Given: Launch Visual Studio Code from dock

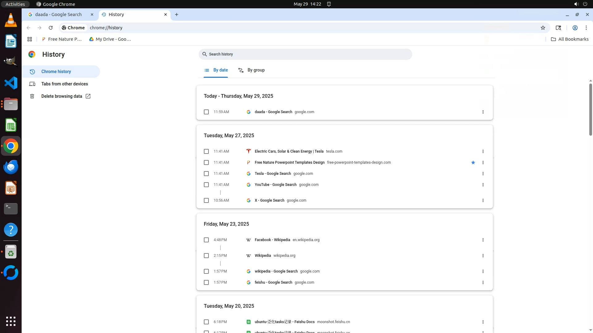Looking at the screenshot, I should point(11,83).
